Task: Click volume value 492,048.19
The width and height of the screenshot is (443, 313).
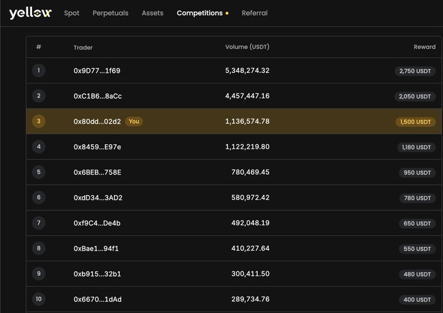Action: [250, 223]
